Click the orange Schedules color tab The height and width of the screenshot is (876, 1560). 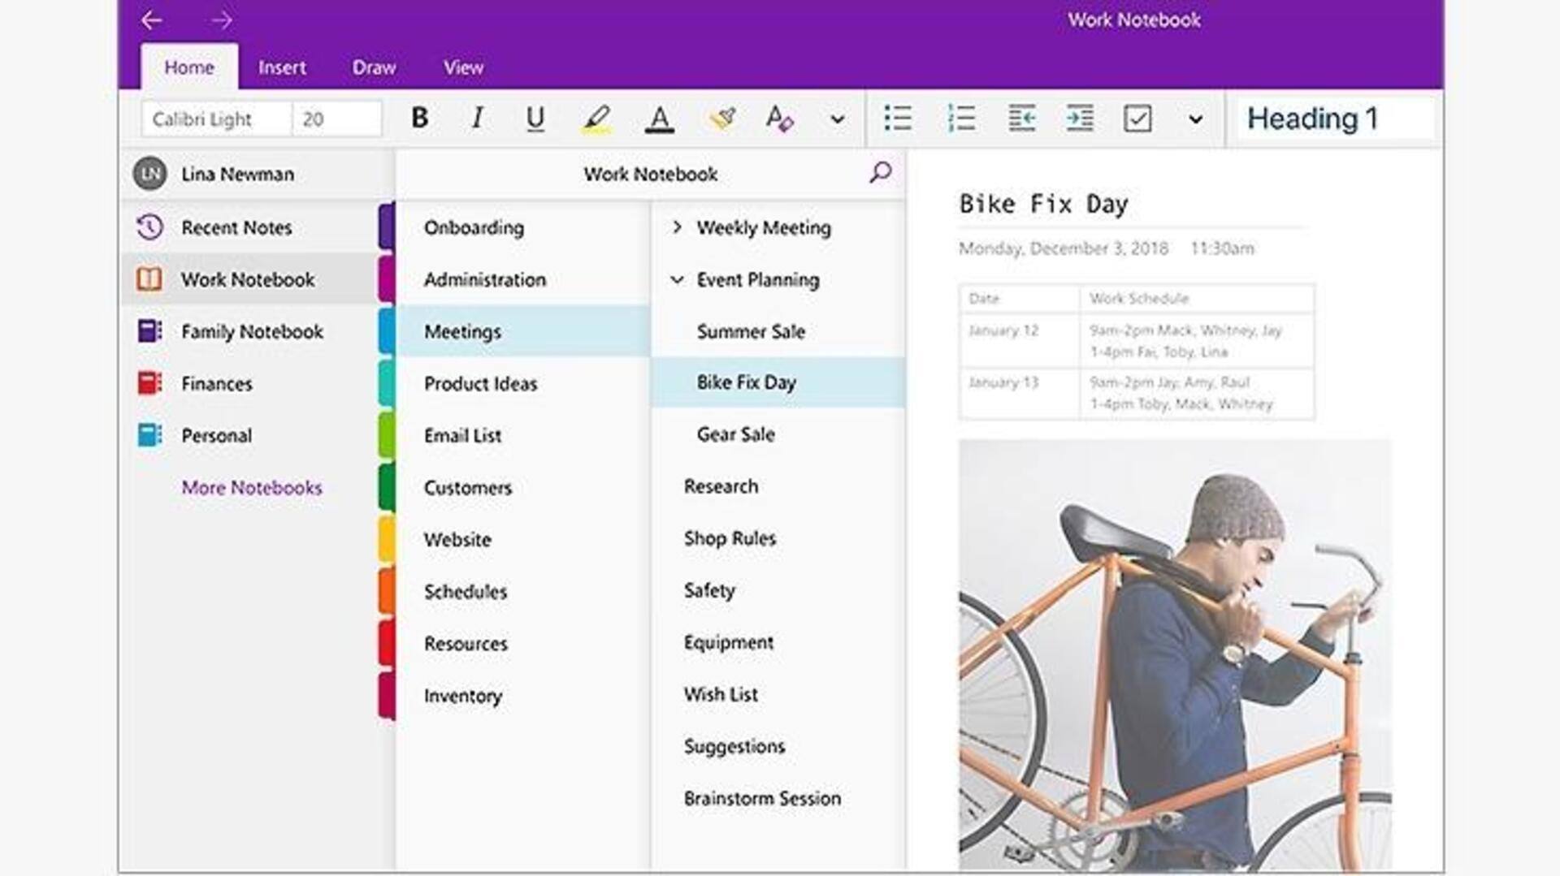[x=387, y=591]
